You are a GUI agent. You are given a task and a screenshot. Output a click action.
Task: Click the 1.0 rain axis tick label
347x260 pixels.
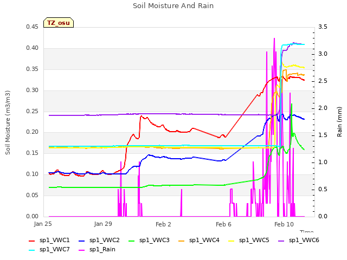click(323, 162)
